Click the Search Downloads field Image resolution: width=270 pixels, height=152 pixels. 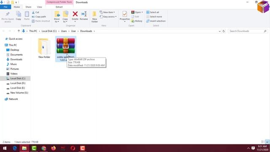coord(248,31)
